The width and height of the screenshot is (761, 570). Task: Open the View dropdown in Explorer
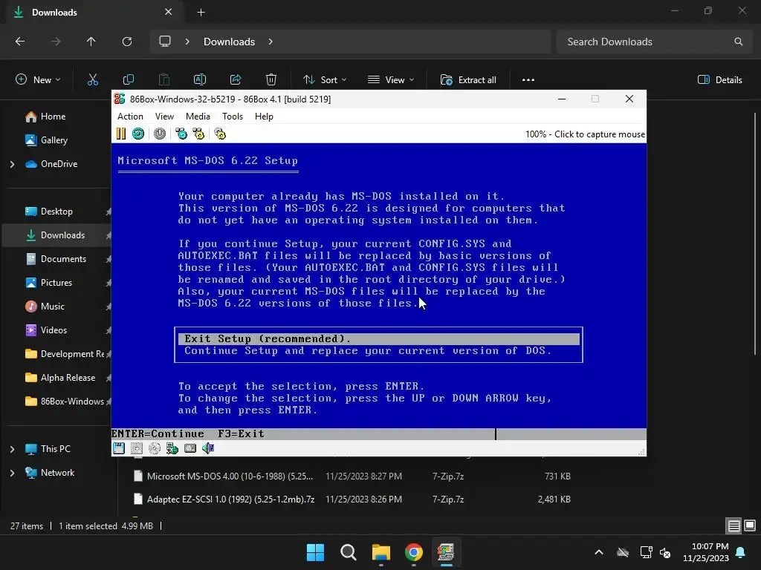click(x=391, y=80)
